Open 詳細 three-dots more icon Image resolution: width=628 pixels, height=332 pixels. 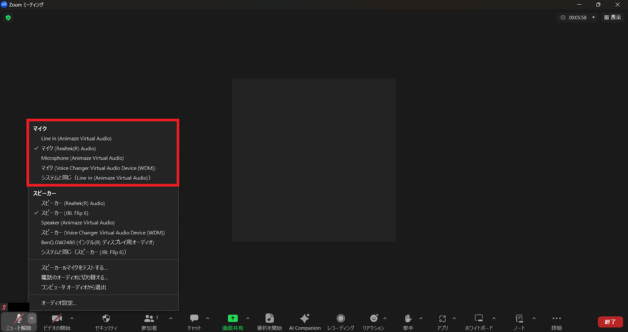[557, 318]
